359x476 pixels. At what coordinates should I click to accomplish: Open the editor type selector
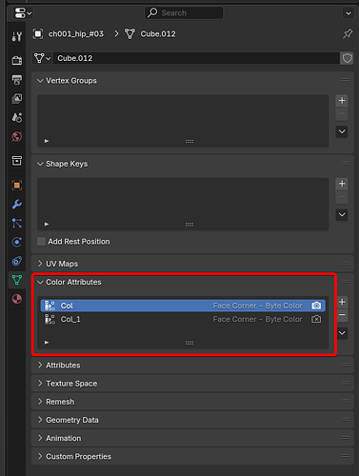23,13
